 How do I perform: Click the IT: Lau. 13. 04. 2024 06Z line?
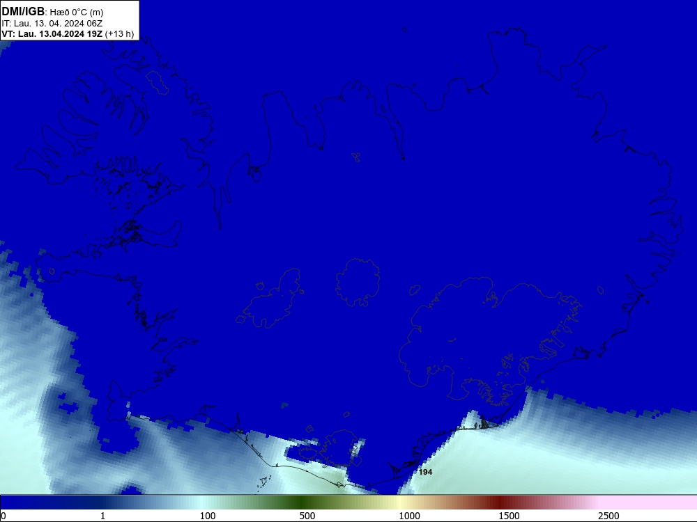[x=52, y=24]
